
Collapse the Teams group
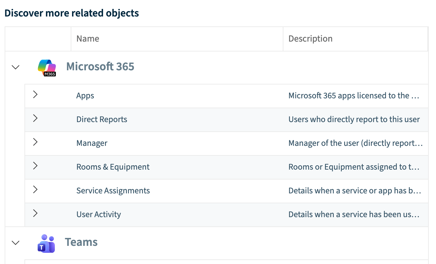coord(16,243)
